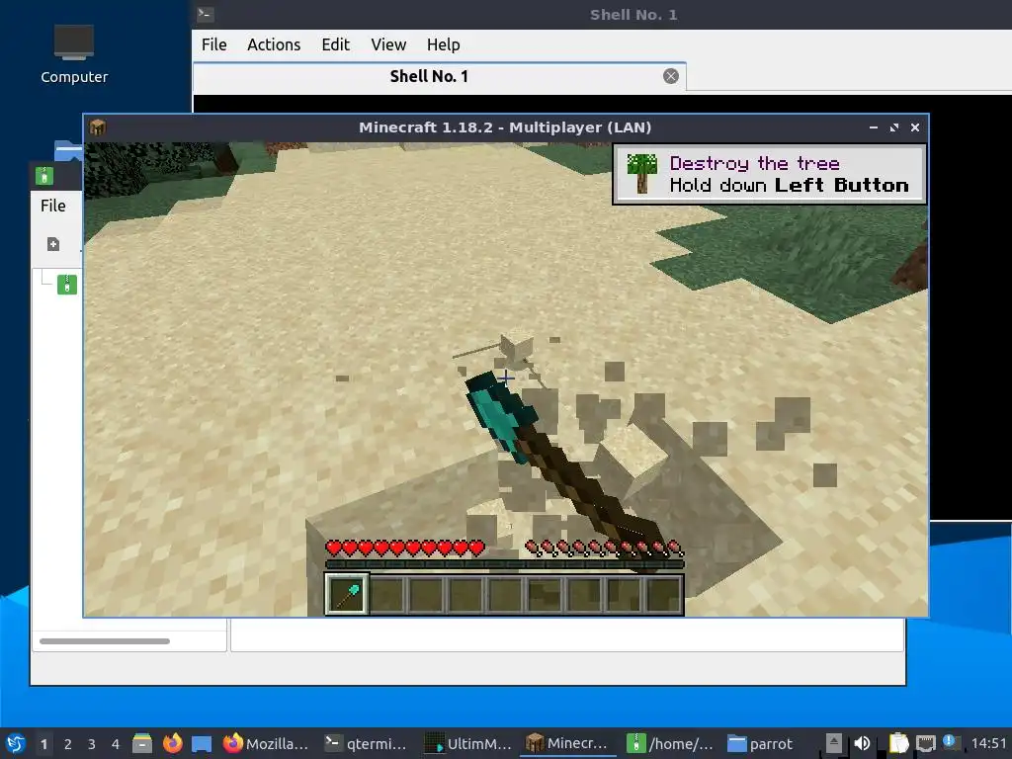Switch to the Mozilla Firefox taskbar window
Image resolution: width=1012 pixels, height=759 pixels.
click(265, 743)
